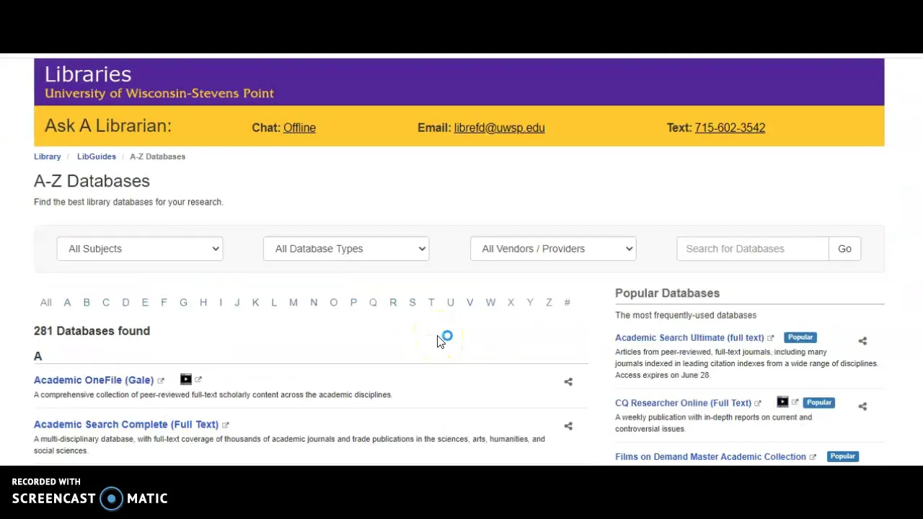The height and width of the screenshot is (519, 923).
Task: Click the Chat Offline link
Action: pos(299,128)
